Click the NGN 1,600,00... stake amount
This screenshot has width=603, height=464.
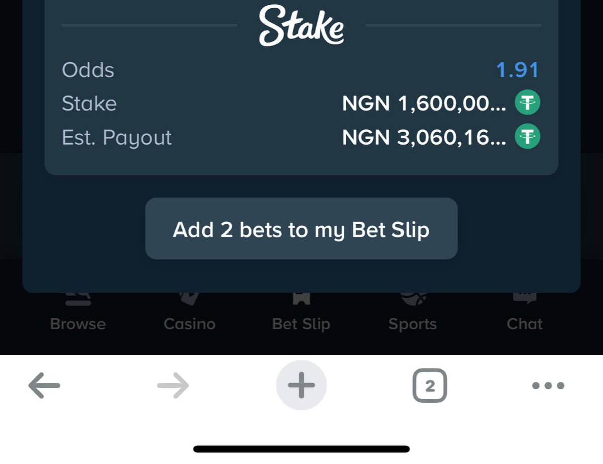tap(424, 104)
